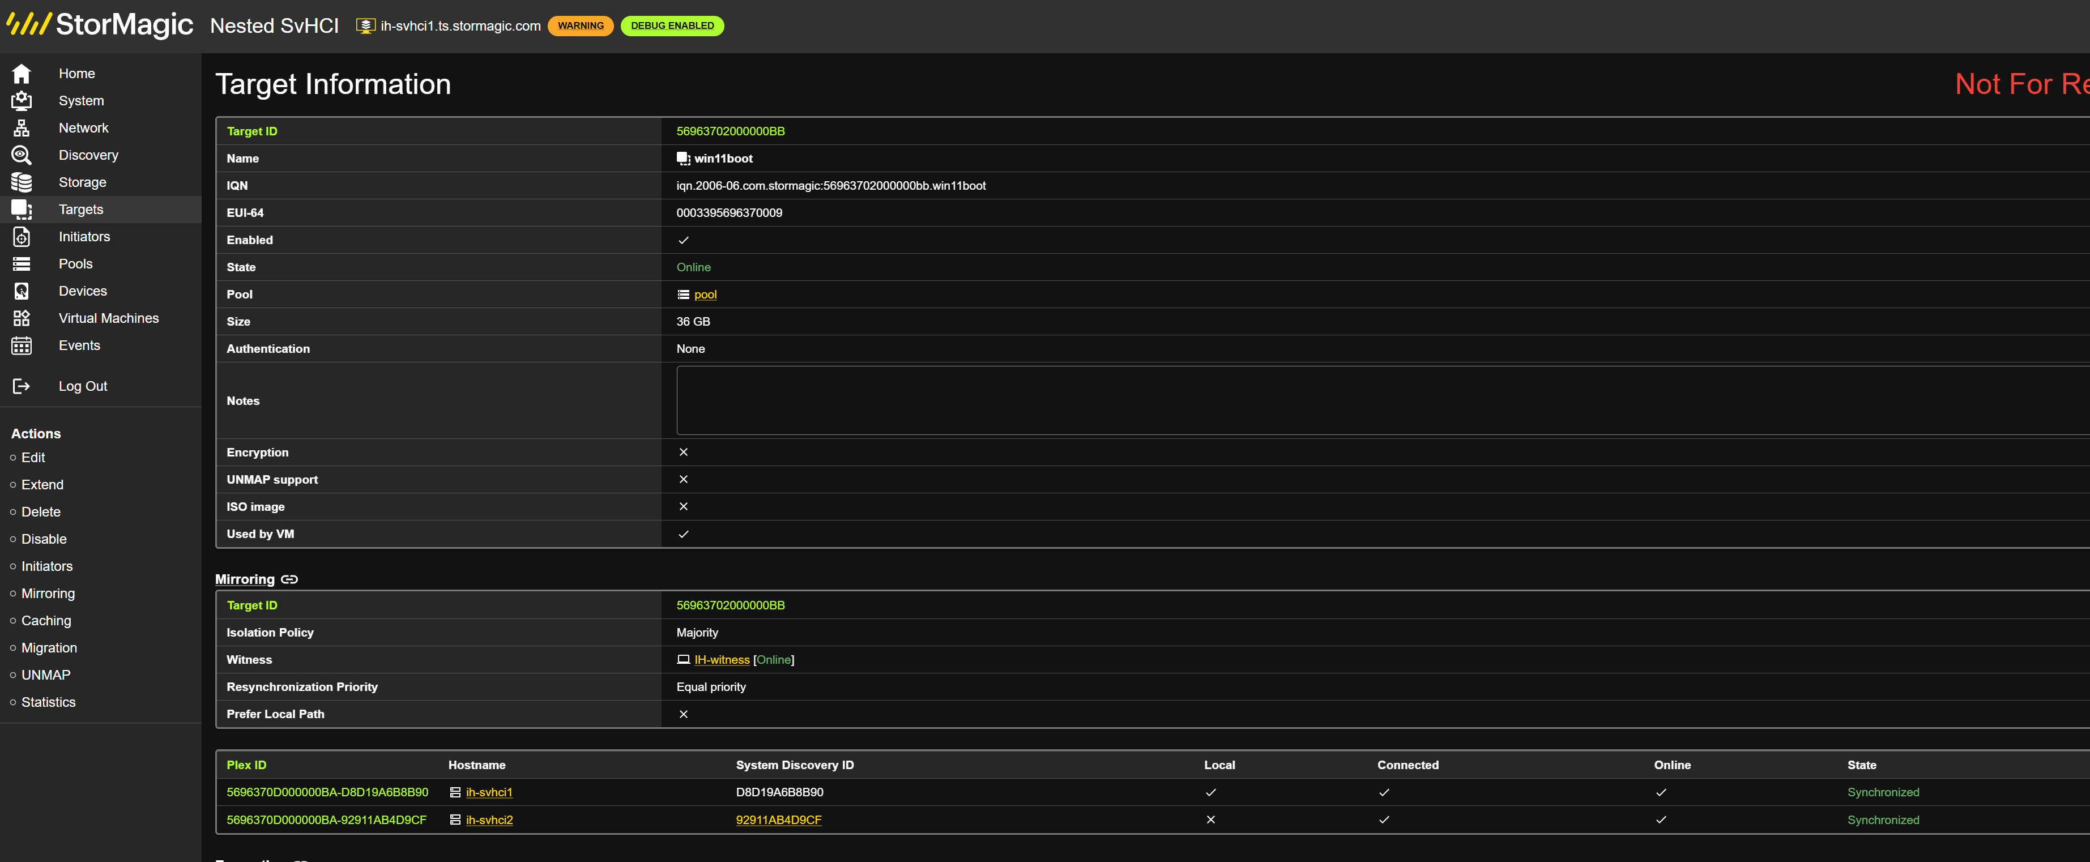Click the System Discovery ID column header
Screen dimensions: 2090x862
(x=795, y=765)
